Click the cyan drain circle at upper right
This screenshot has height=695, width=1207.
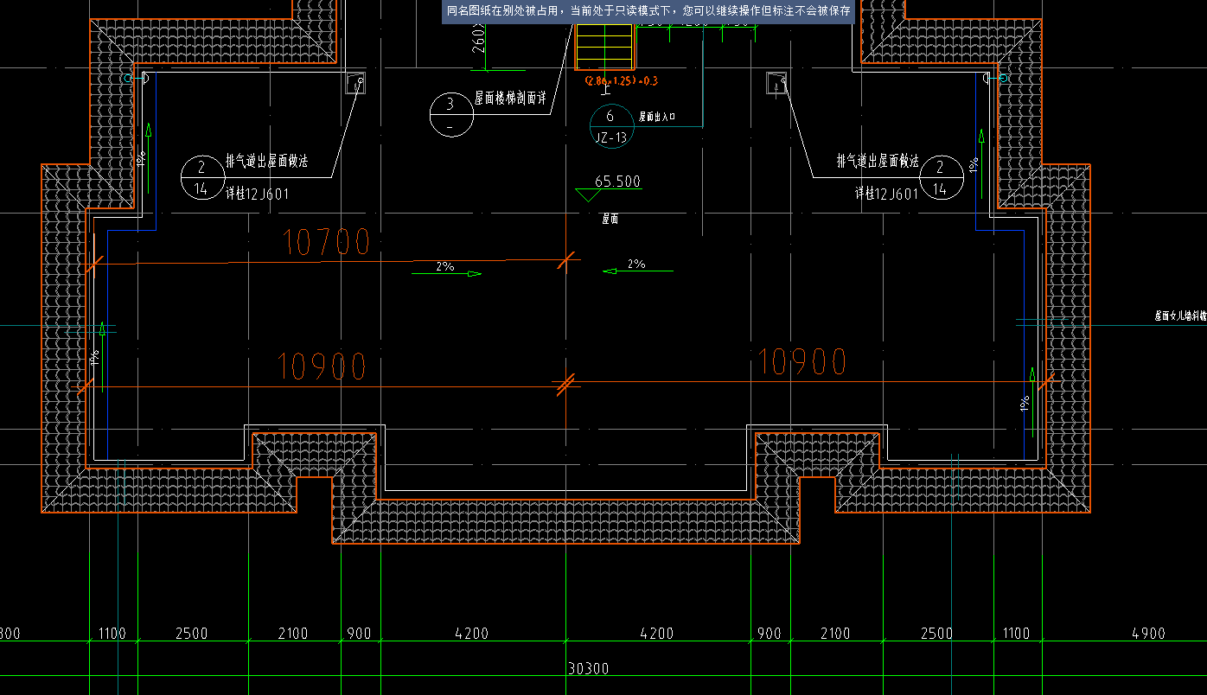click(x=1004, y=78)
